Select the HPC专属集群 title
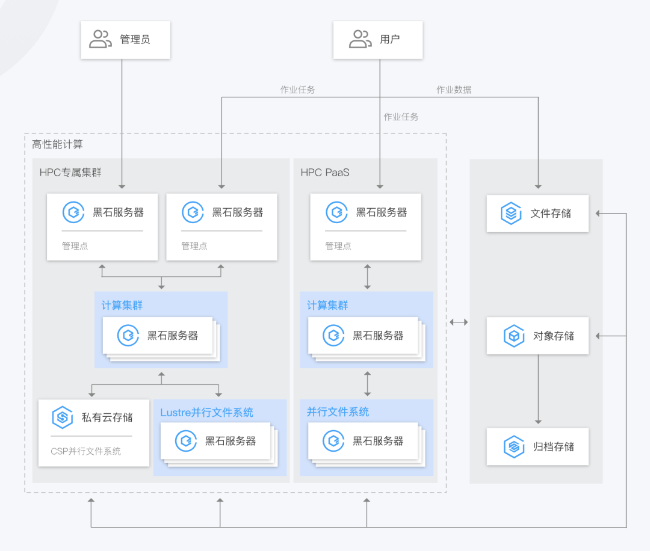Viewport: 650px width, 551px height. [x=70, y=173]
